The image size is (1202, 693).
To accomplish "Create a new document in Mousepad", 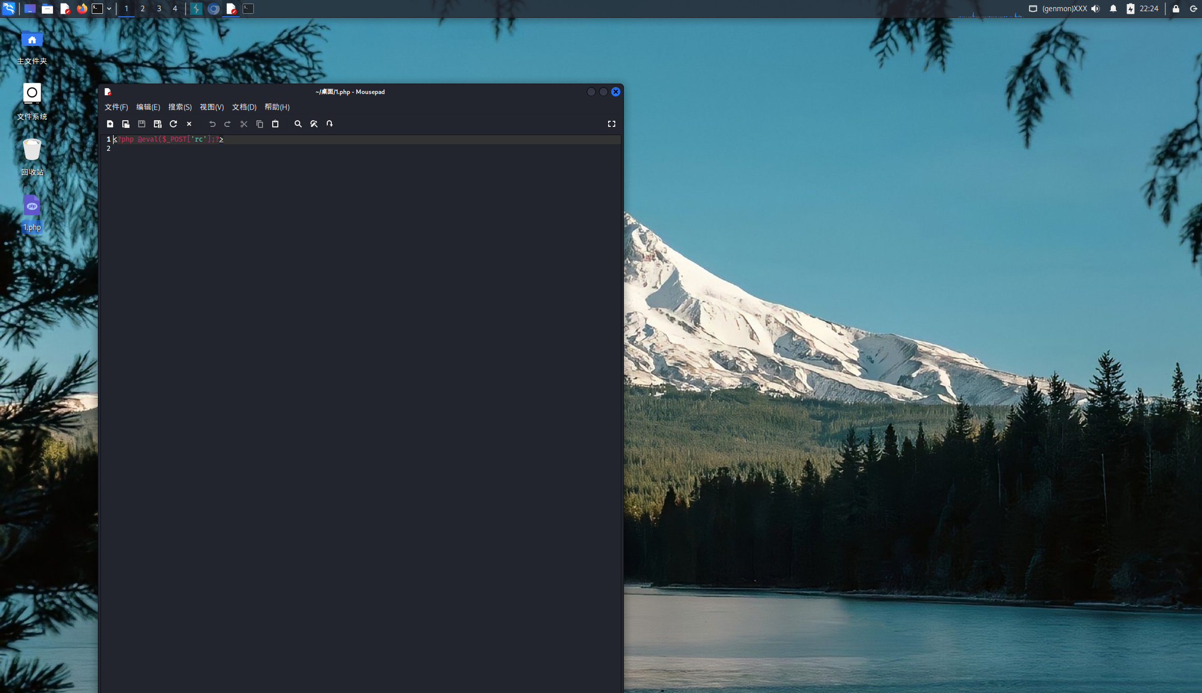I will (110, 124).
